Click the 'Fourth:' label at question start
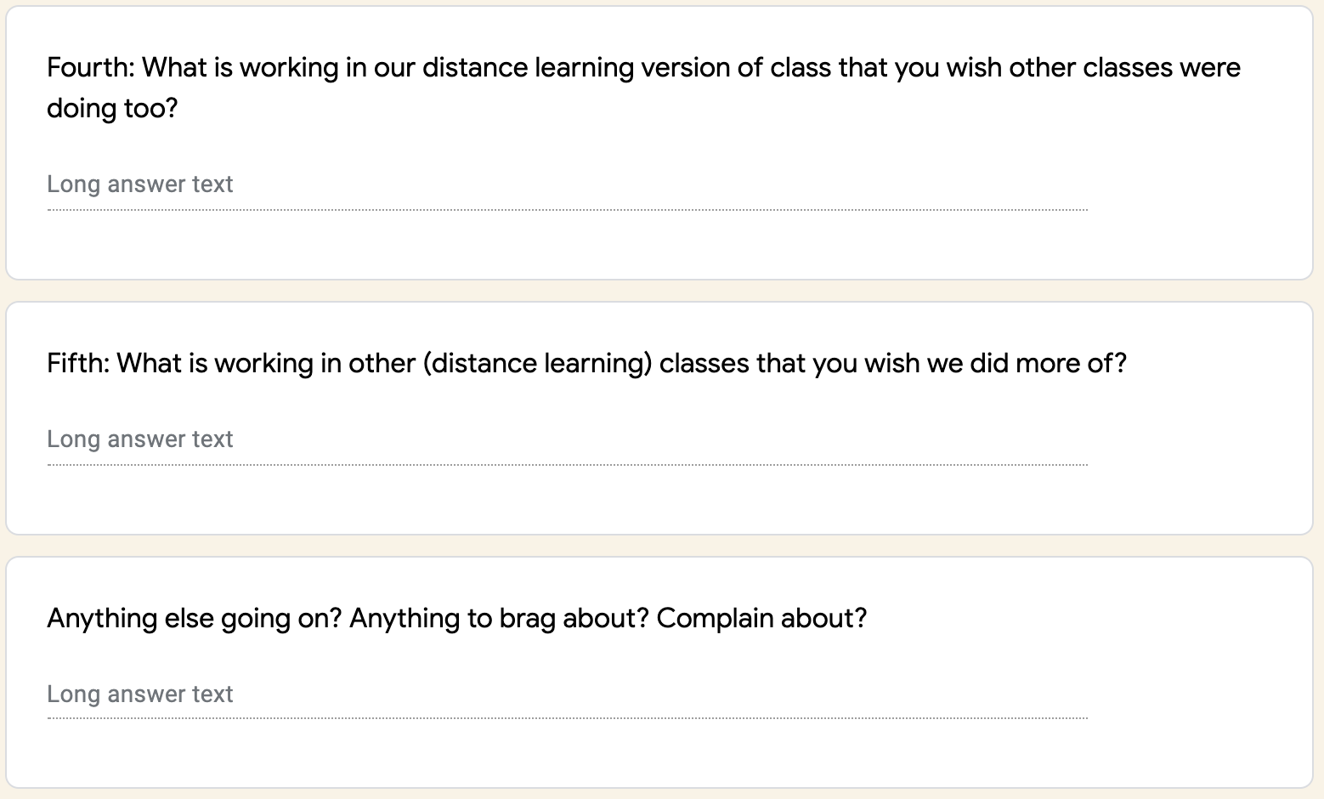The height and width of the screenshot is (799, 1324). pyautogui.click(x=90, y=68)
